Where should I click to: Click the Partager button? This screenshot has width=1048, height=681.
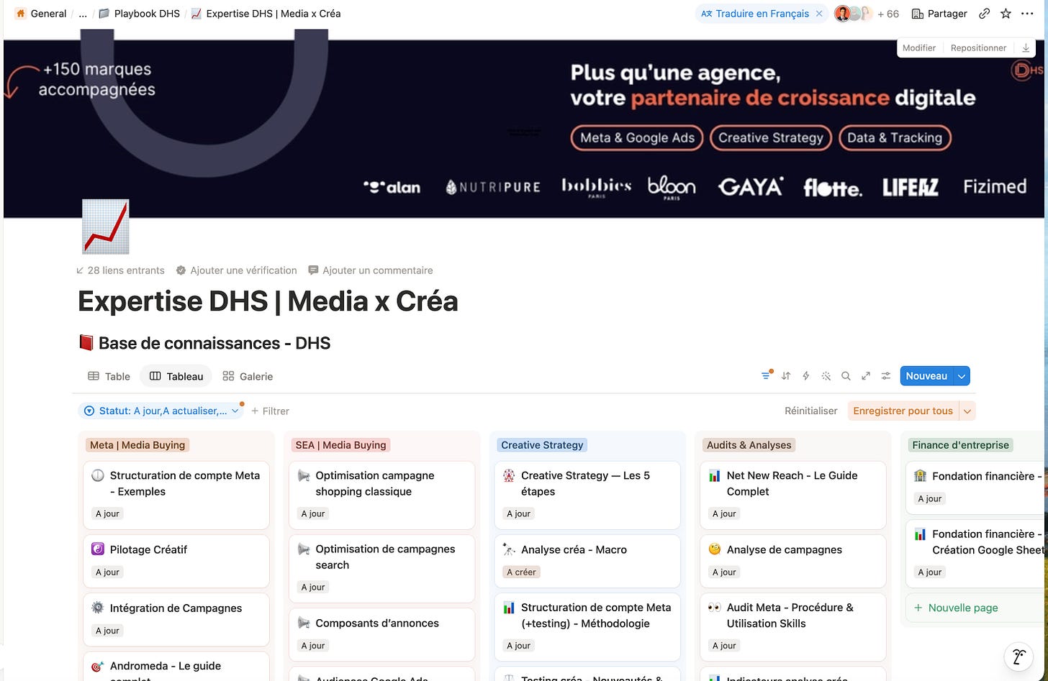coord(939,14)
